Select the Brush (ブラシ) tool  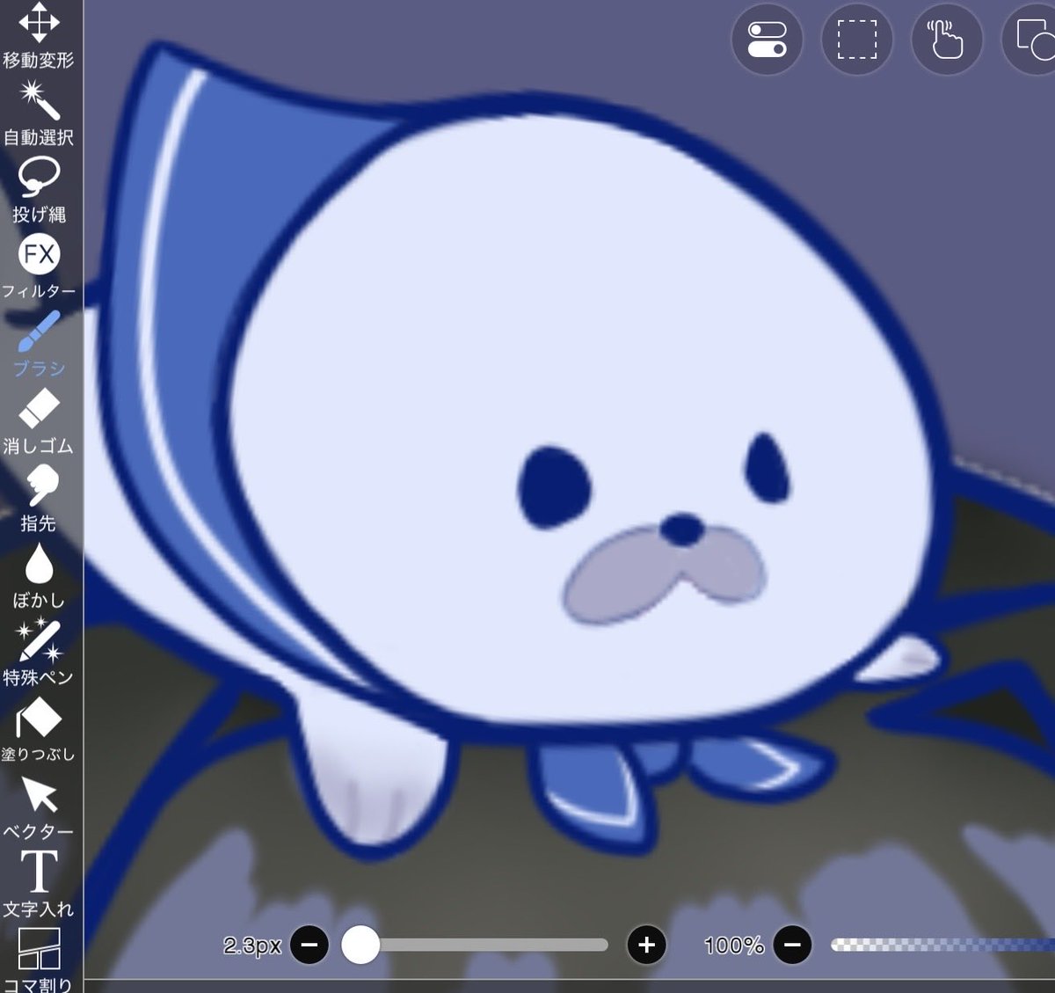[39, 344]
